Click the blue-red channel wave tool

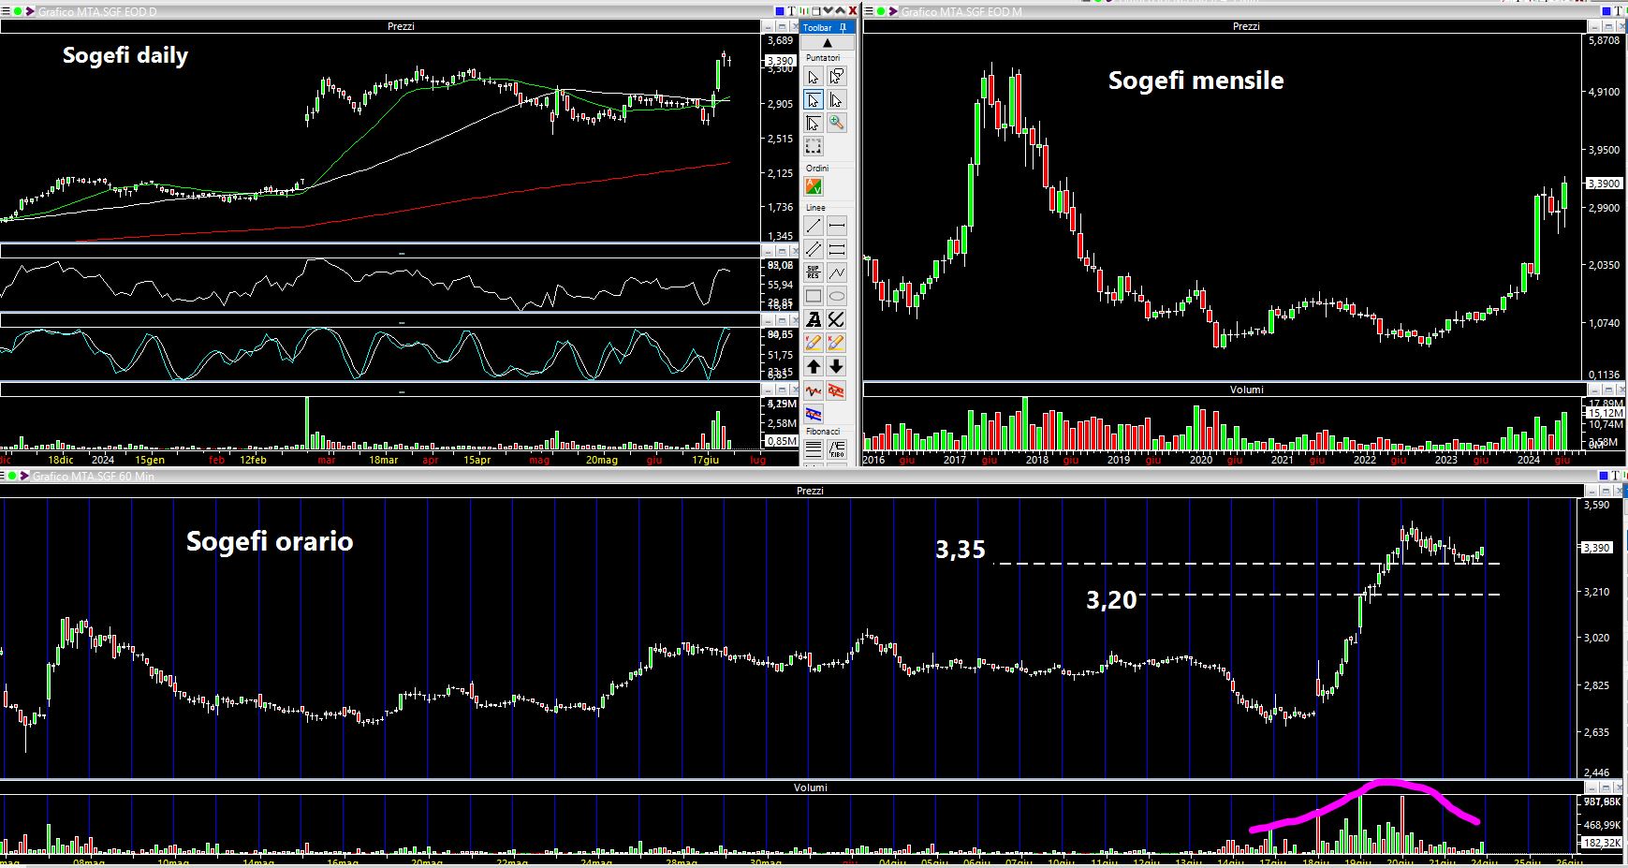tap(814, 413)
